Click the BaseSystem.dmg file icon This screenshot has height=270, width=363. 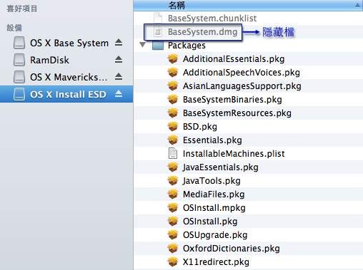pos(158,31)
